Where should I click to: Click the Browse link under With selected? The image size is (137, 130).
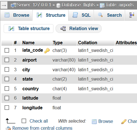tap(105, 121)
